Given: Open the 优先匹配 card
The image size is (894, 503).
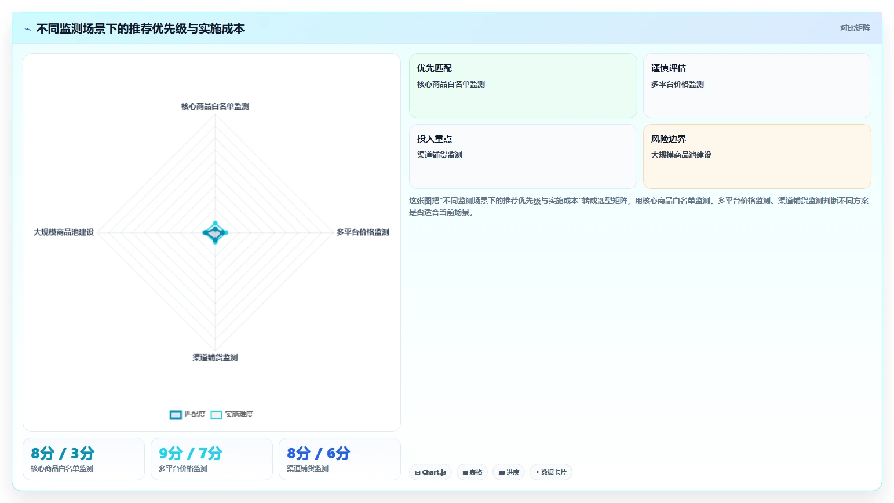Looking at the screenshot, I should click(523, 86).
